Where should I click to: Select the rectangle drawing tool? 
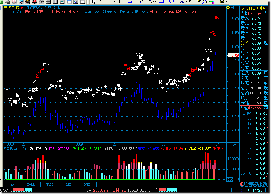pyautogui.click(x=161, y=2)
